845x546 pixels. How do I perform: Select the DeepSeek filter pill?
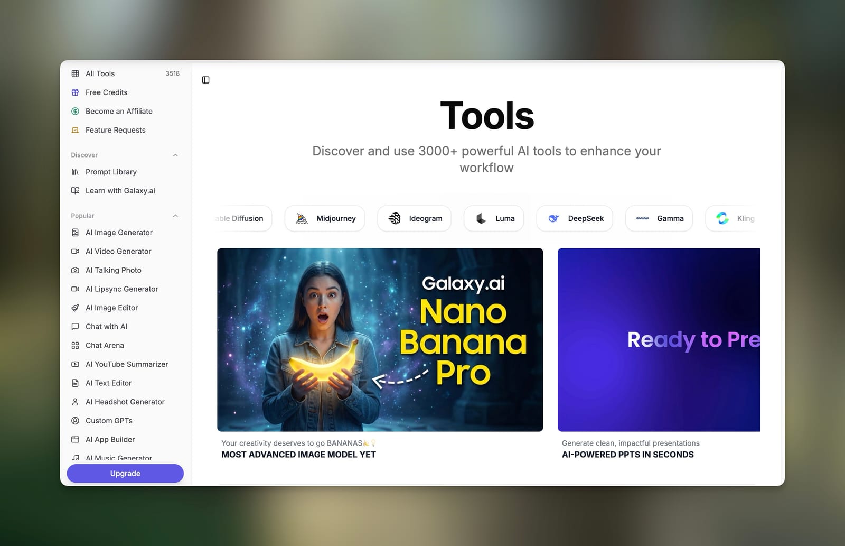(x=574, y=218)
